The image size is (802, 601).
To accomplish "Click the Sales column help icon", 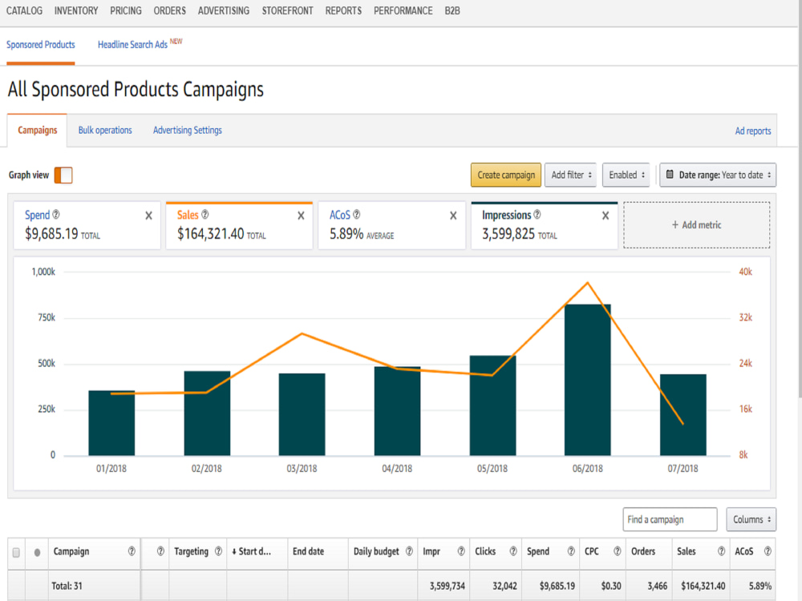I will pos(721,551).
